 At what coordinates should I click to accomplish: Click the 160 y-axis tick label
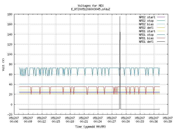pyautogui.click(x=10, y=24)
